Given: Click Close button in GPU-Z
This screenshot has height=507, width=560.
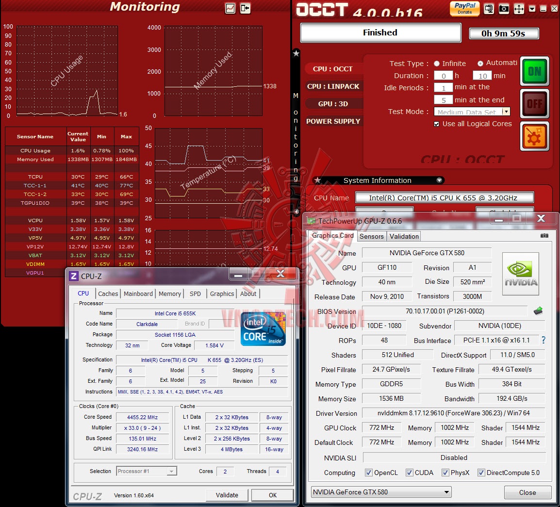Looking at the screenshot, I should click(527, 492).
